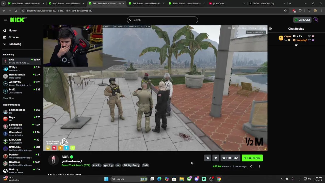Open Microsoft Edge from taskbar
This screenshot has width=325, height=183.
tap(159, 179)
